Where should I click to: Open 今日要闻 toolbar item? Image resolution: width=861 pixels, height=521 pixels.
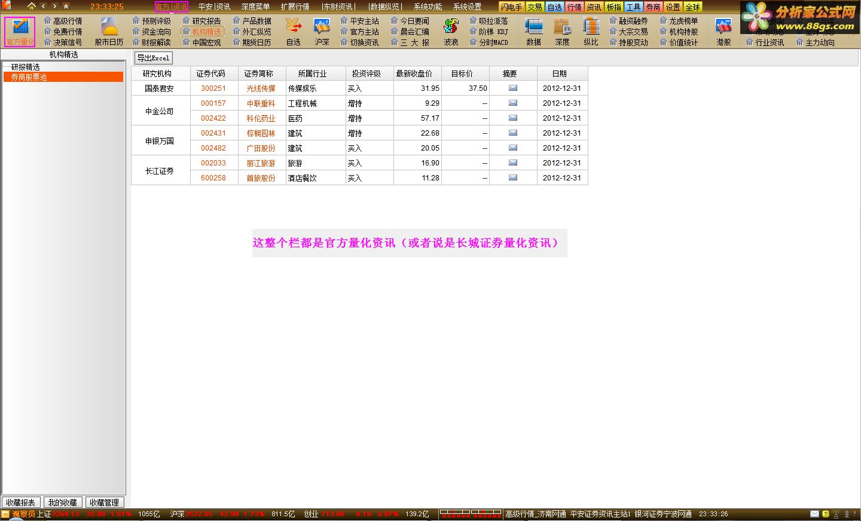[x=410, y=21]
